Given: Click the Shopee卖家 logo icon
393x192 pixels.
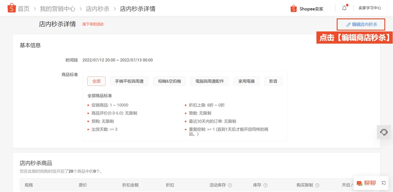Looking at the screenshot, I should coord(293,9).
